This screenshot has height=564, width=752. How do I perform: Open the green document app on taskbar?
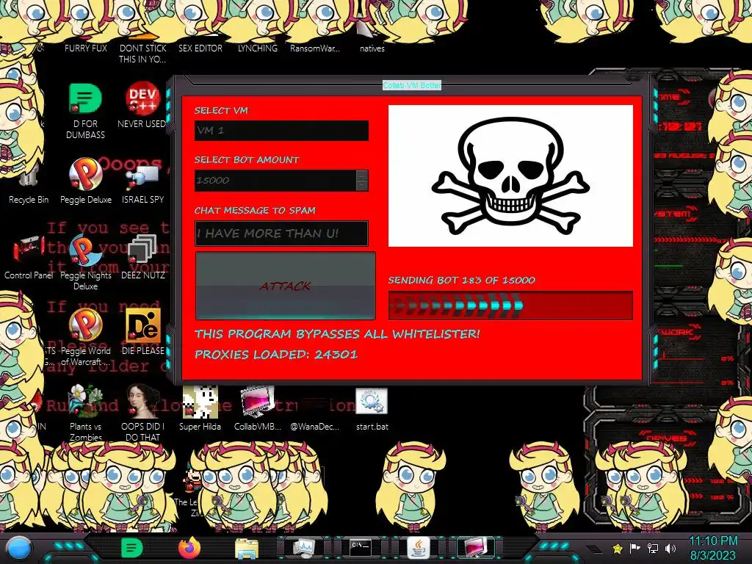pyautogui.click(x=131, y=548)
